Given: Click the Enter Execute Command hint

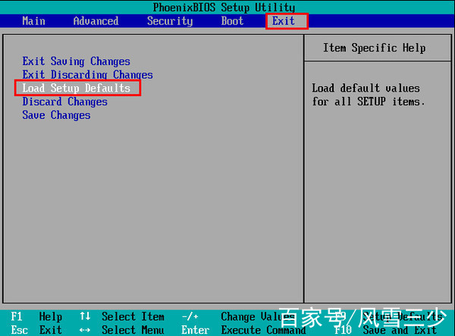Looking at the screenshot, I should tap(243, 330).
